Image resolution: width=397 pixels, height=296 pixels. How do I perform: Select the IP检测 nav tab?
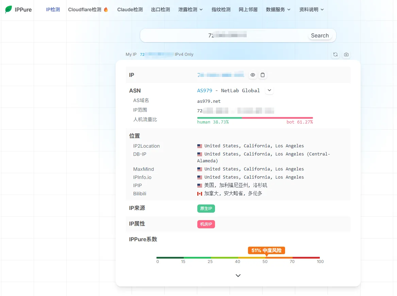click(x=53, y=10)
